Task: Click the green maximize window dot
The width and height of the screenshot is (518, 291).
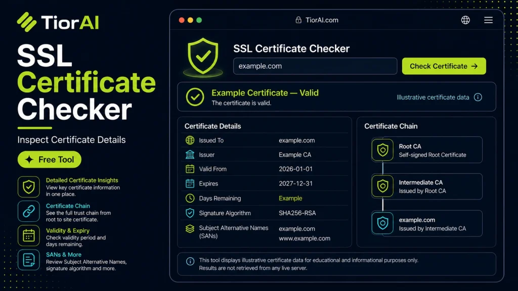Action: click(199, 20)
